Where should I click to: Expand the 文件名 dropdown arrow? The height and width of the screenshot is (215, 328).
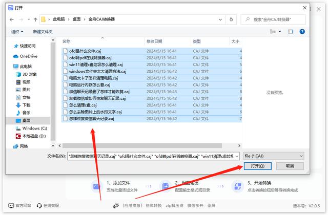[237, 156]
